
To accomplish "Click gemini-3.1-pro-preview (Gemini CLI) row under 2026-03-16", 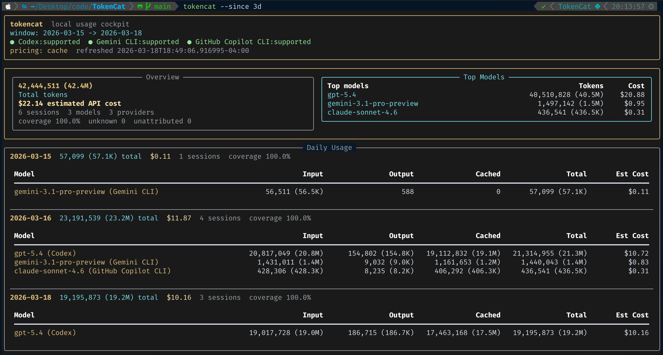I will pos(331,262).
